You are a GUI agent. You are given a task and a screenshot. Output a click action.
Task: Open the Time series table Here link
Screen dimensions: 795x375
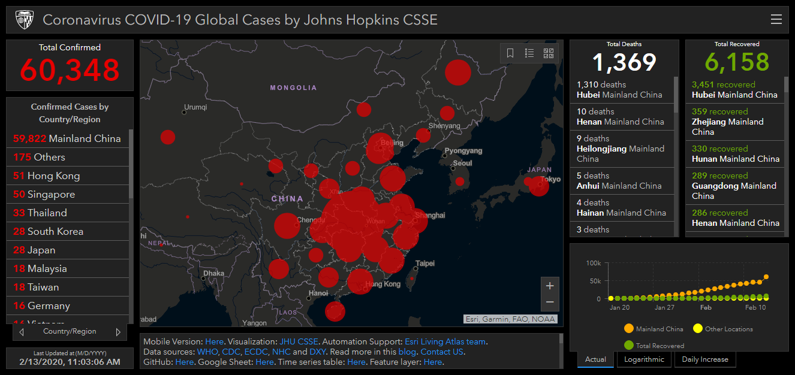(x=356, y=362)
